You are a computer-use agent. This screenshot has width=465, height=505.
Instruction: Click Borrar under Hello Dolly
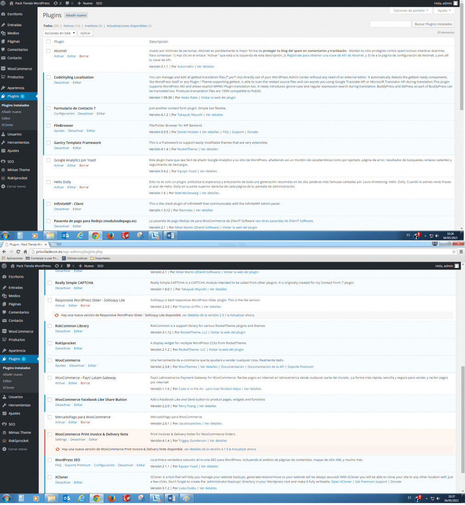click(x=84, y=187)
